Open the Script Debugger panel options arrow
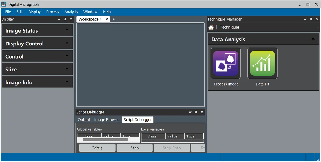The width and height of the screenshot is (321, 162). [190, 112]
